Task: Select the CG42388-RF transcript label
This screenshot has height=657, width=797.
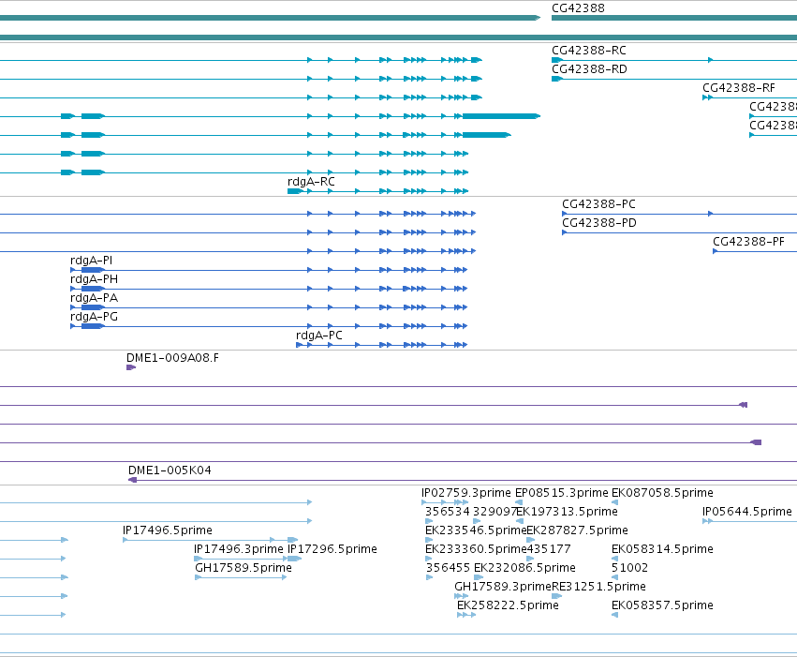Action: (x=739, y=88)
